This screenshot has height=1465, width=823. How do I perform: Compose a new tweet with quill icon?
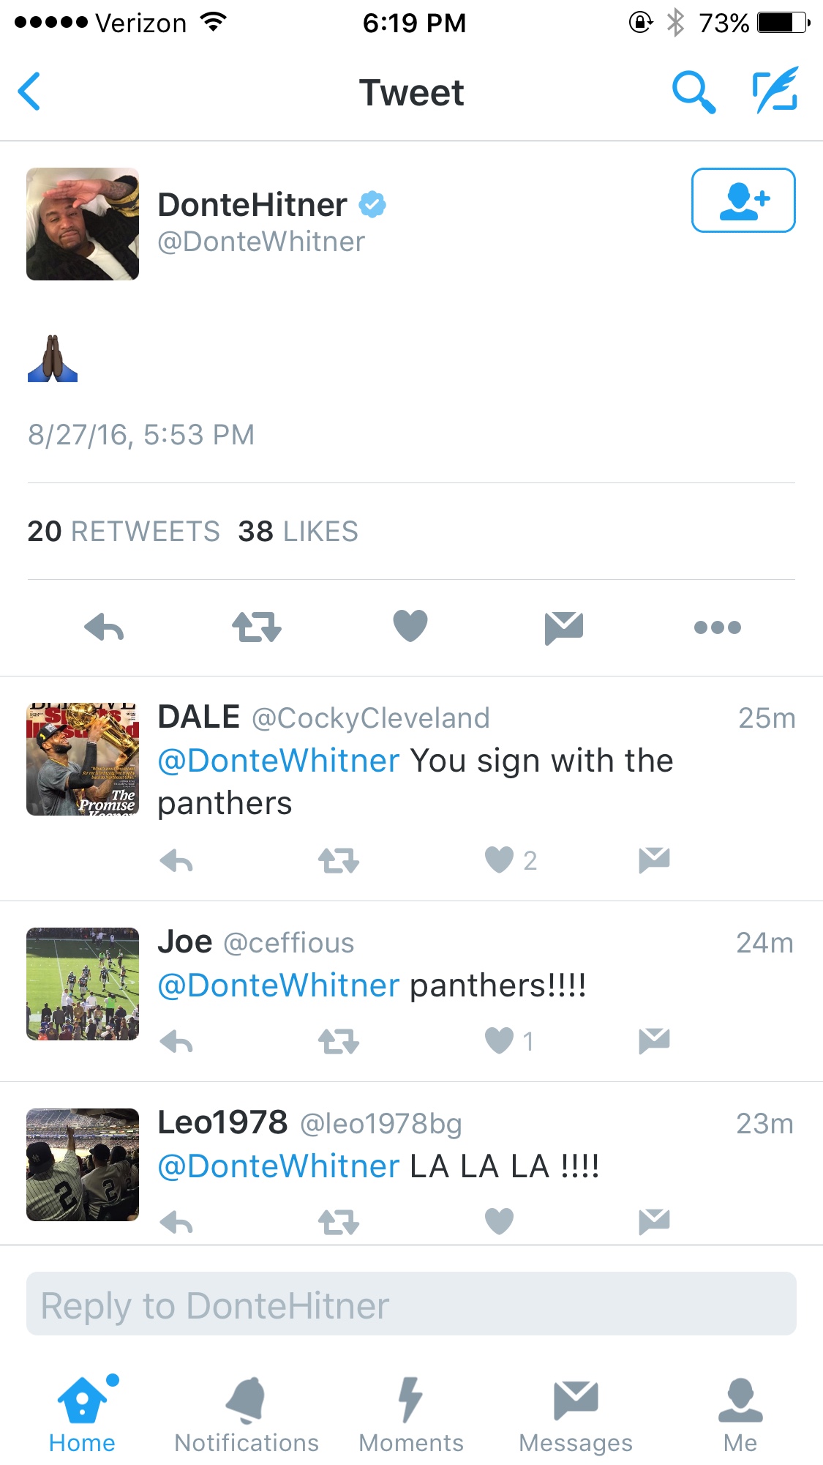coord(775,90)
